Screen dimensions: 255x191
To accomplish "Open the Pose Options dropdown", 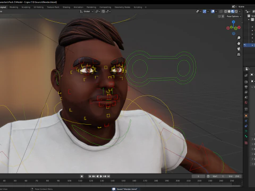I will [234, 16].
